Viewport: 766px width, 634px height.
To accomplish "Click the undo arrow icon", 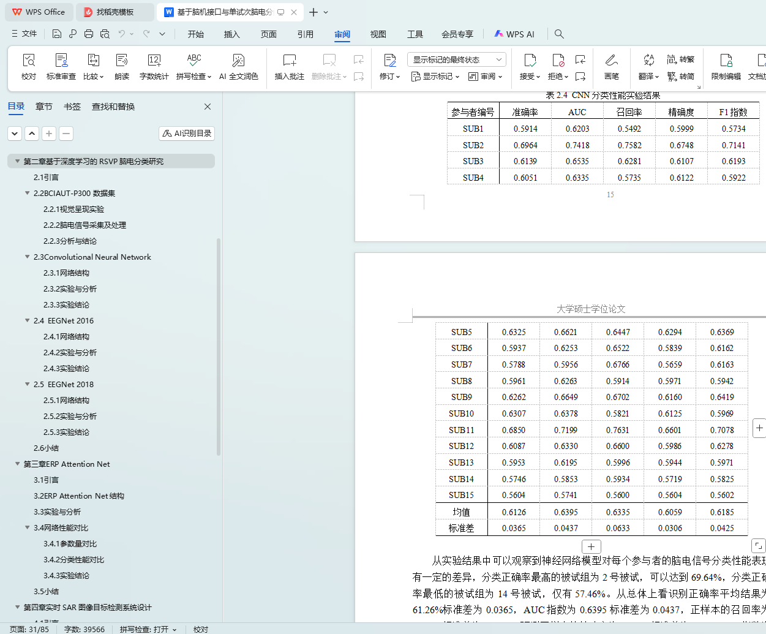I will pos(122,34).
